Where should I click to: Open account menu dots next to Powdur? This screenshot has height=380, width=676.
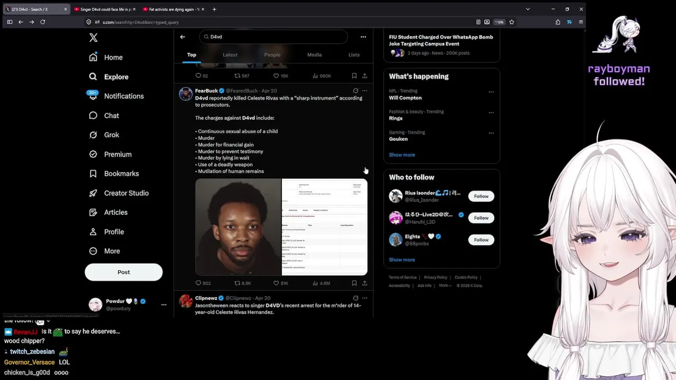164,305
